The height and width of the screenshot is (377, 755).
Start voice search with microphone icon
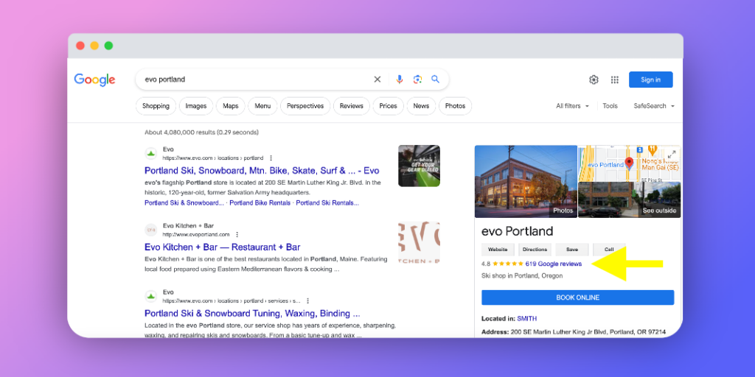pos(399,80)
